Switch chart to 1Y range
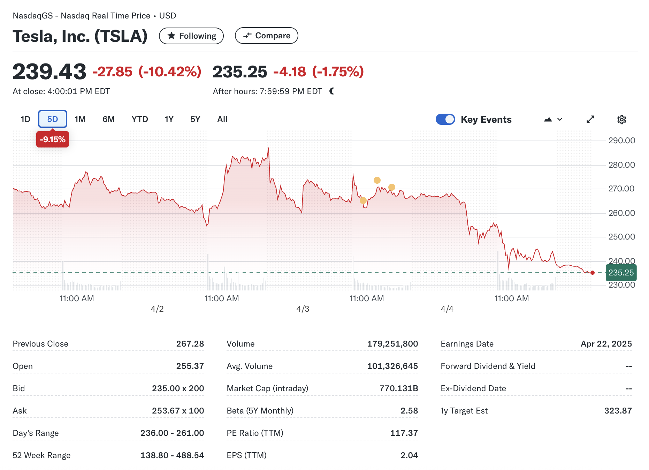Image resolution: width=649 pixels, height=470 pixels. click(x=169, y=119)
